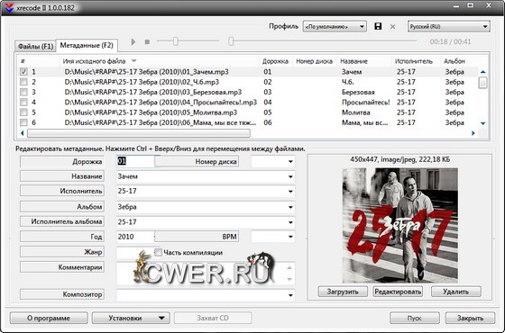Check the checkbox for file 5 Молитва
505x333 pixels.
pyautogui.click(x=23, y=112)
